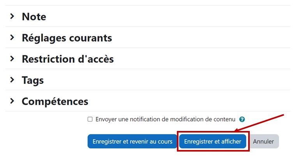This screenshot has width=293, height=157.
Task: Expand the Réglages courants chevron
Action: (x=12, y=38)
